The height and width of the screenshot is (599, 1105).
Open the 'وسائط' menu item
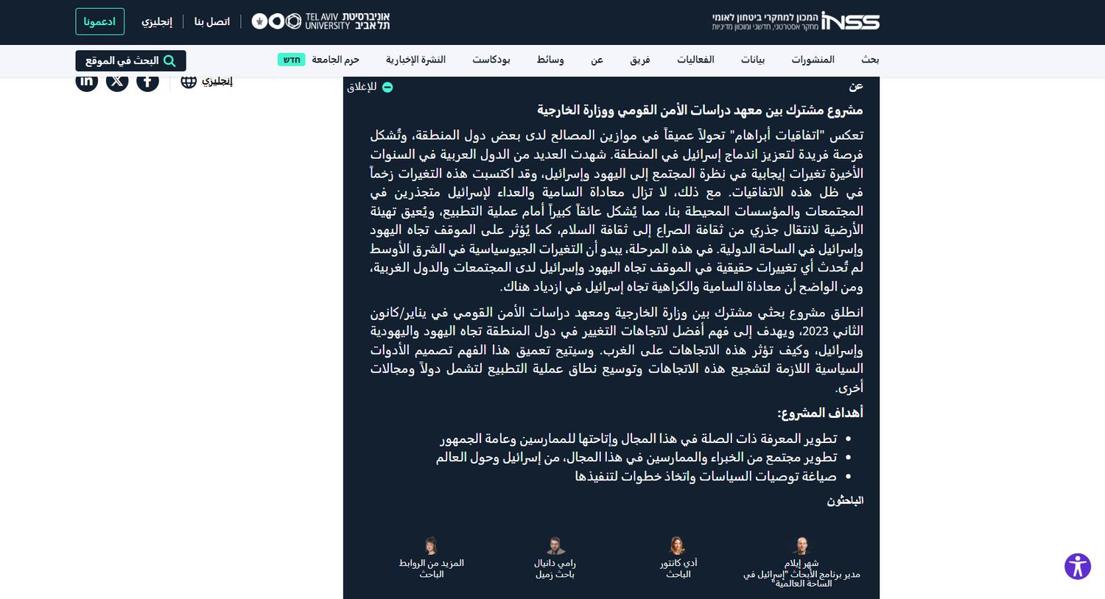(550, 60)
